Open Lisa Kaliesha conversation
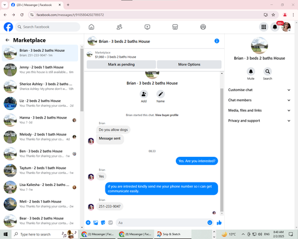The image size is (298, 239). pyautogui.click(x=40, y=187)
